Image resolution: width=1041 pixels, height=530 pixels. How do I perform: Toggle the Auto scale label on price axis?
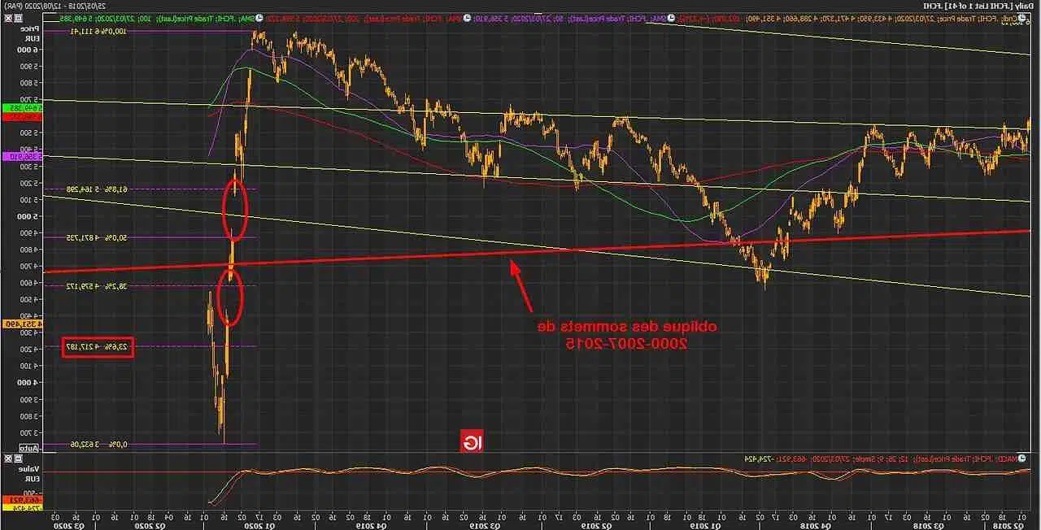pyautogui.click(x=30, y=448)
